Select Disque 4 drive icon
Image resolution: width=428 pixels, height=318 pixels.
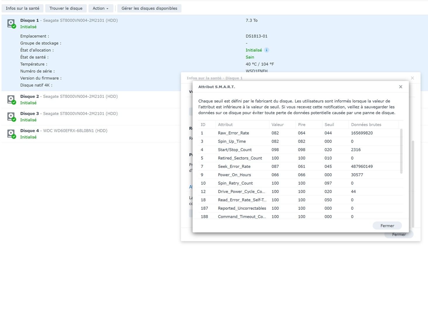click(x=11, y=134)
